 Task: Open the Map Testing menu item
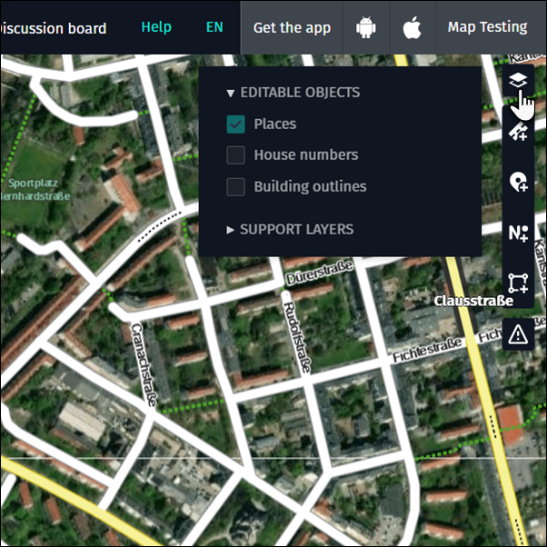click(x=487, y=27)
